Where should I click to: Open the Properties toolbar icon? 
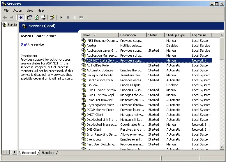pyautogui.click(x=30, y=17)
